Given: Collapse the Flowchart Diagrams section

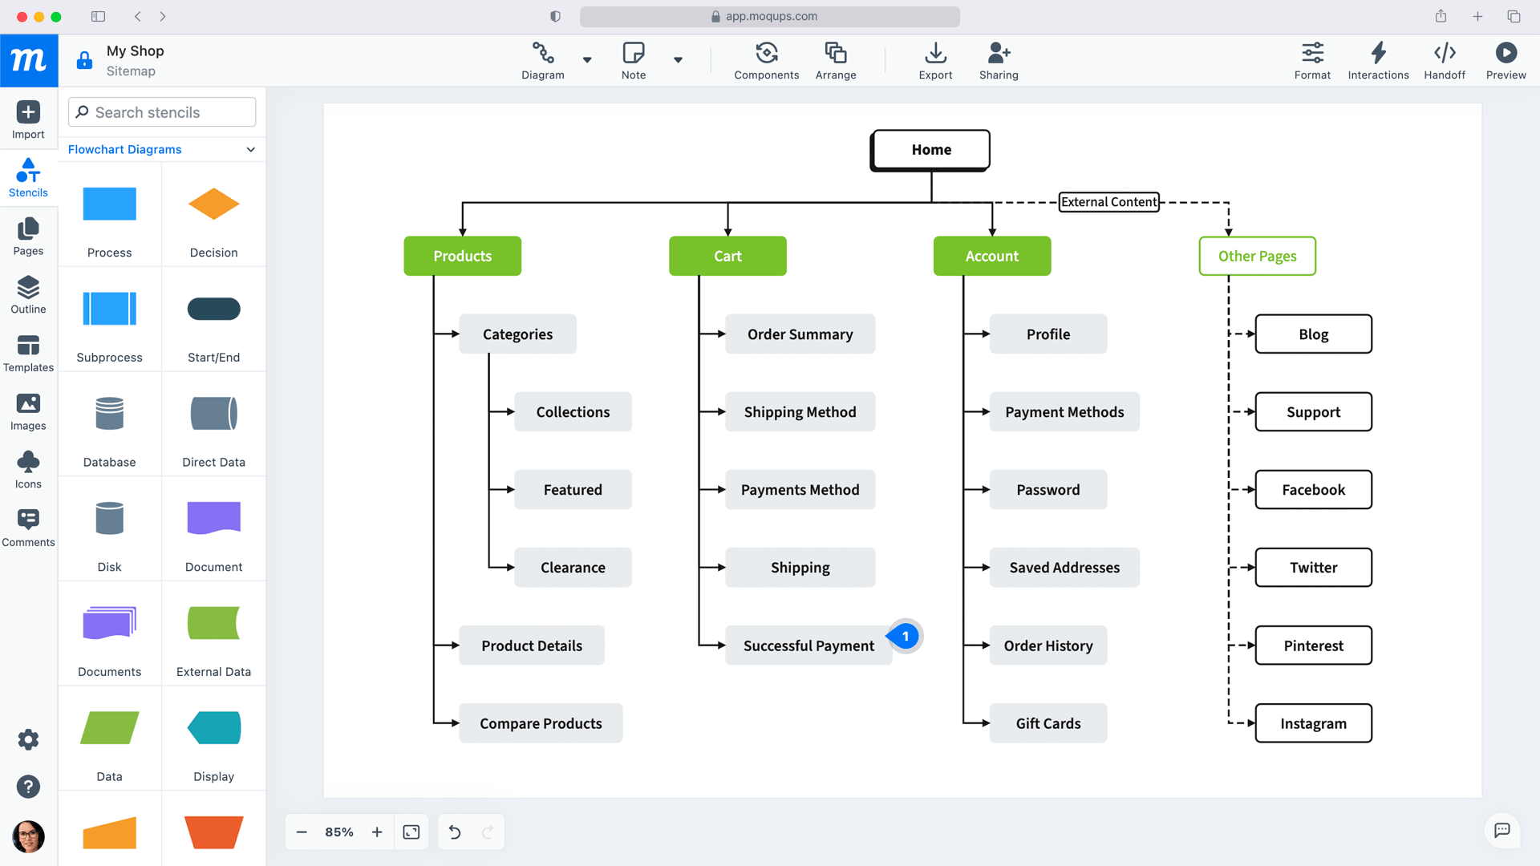Looking at the screenshot, I should pos(249,149).
